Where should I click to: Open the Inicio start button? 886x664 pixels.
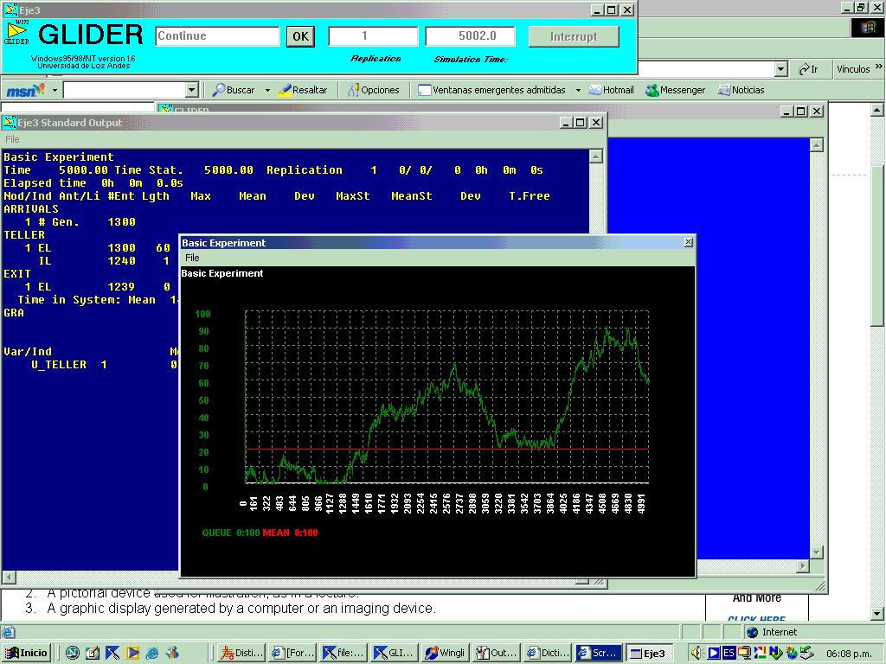27,653
